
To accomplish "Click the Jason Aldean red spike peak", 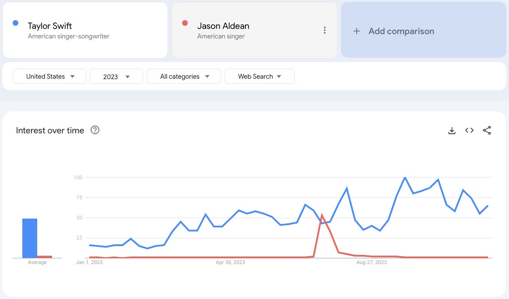I will click(321, 215).
